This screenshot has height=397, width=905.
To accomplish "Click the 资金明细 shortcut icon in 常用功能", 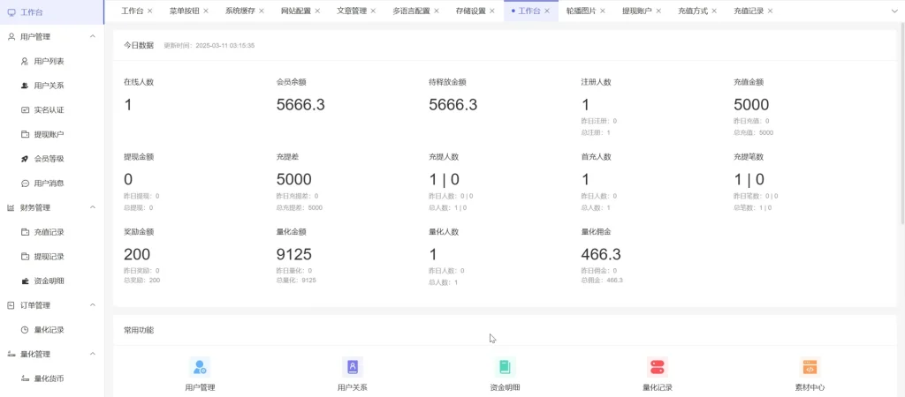I will pyautogui.click(x=505, y=367).
